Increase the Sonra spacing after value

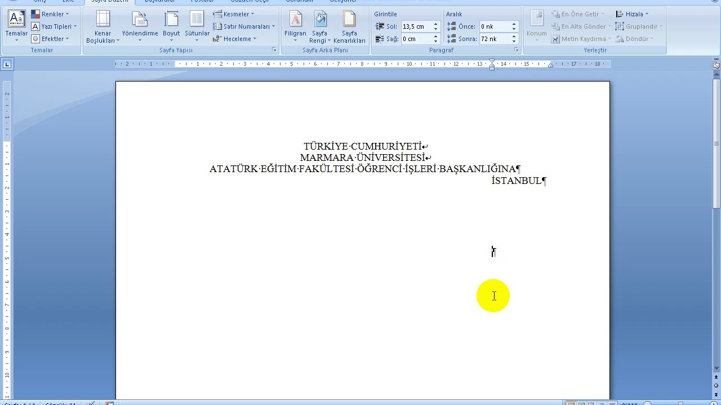[x=514, y=37]
